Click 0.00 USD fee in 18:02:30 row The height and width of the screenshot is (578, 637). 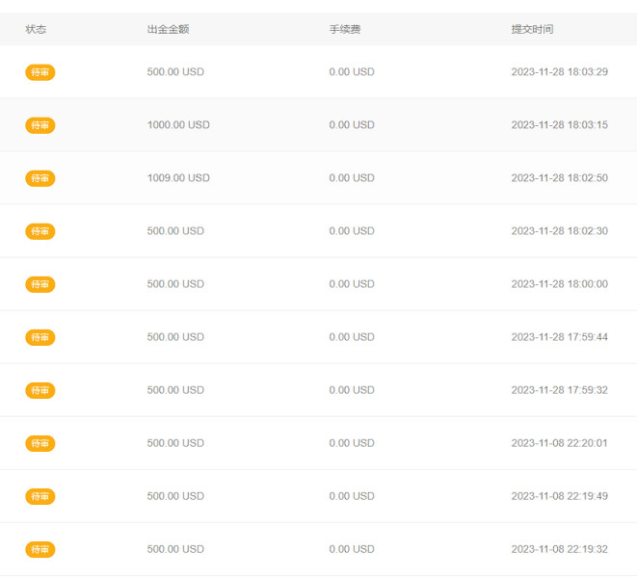click(x=352, y=230)
